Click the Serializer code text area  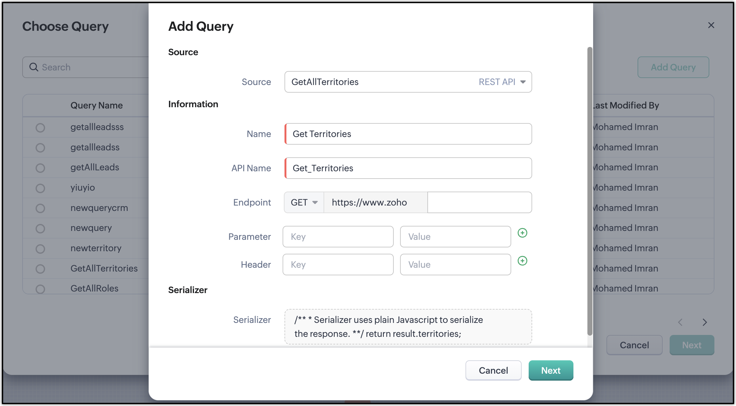408,327
